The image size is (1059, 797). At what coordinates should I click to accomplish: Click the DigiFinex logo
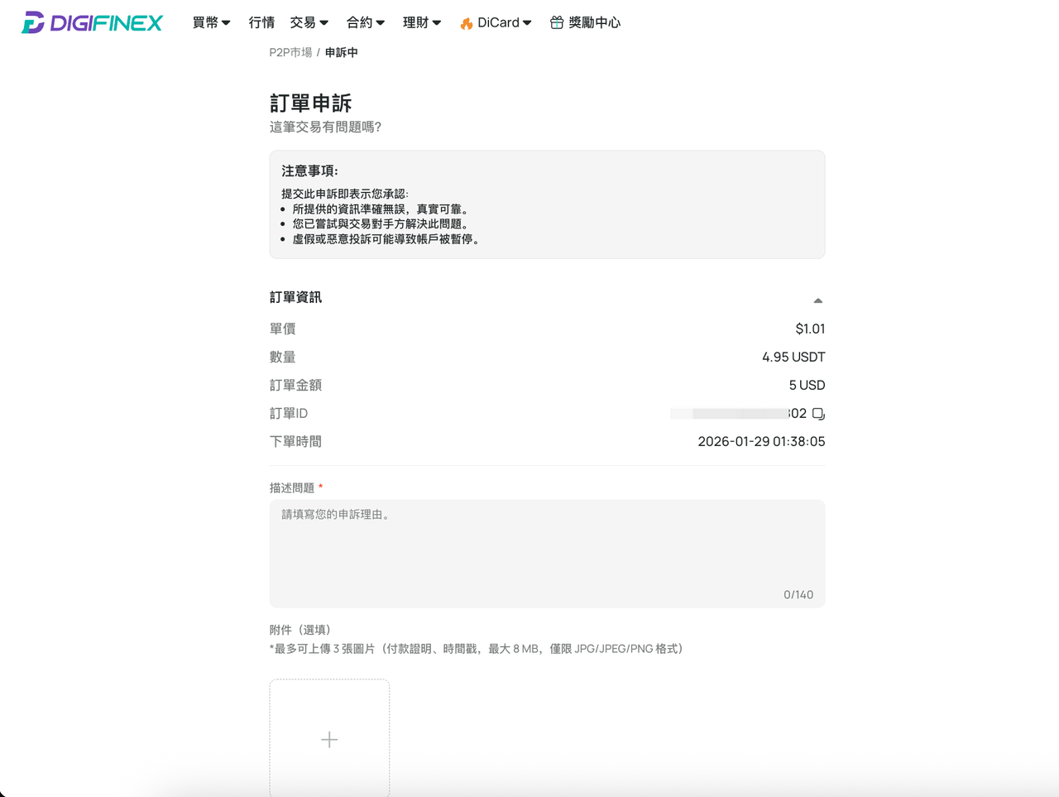coord(92,22)
